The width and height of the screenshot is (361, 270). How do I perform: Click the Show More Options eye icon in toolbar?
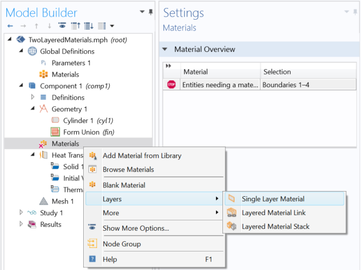click(x=62, y=26)
